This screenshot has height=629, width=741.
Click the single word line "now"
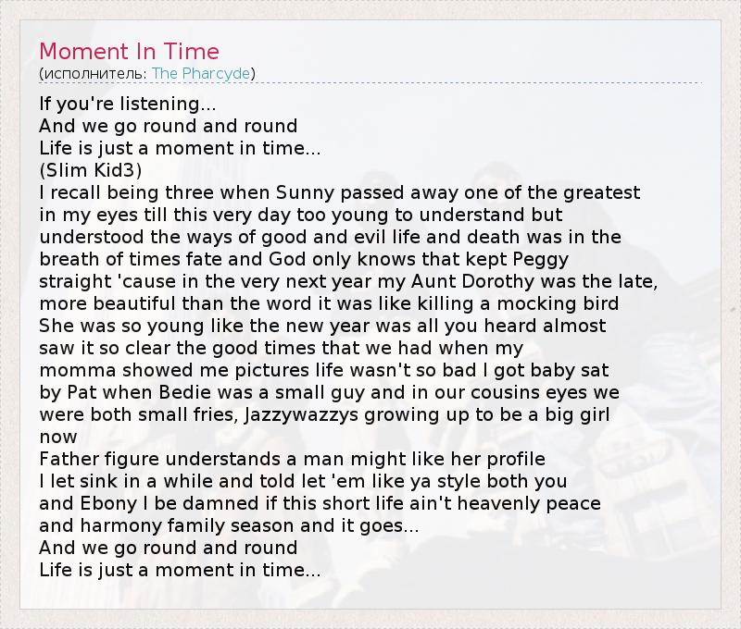point(58,437)
